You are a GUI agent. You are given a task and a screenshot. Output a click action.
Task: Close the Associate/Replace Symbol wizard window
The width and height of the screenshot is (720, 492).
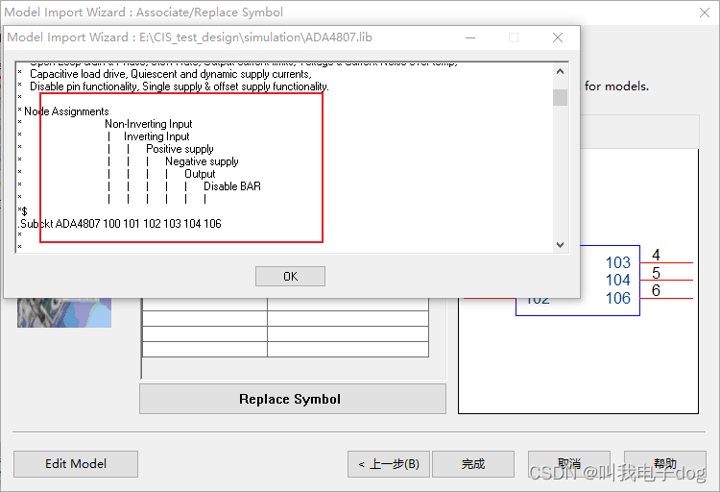tap(705, 12)
